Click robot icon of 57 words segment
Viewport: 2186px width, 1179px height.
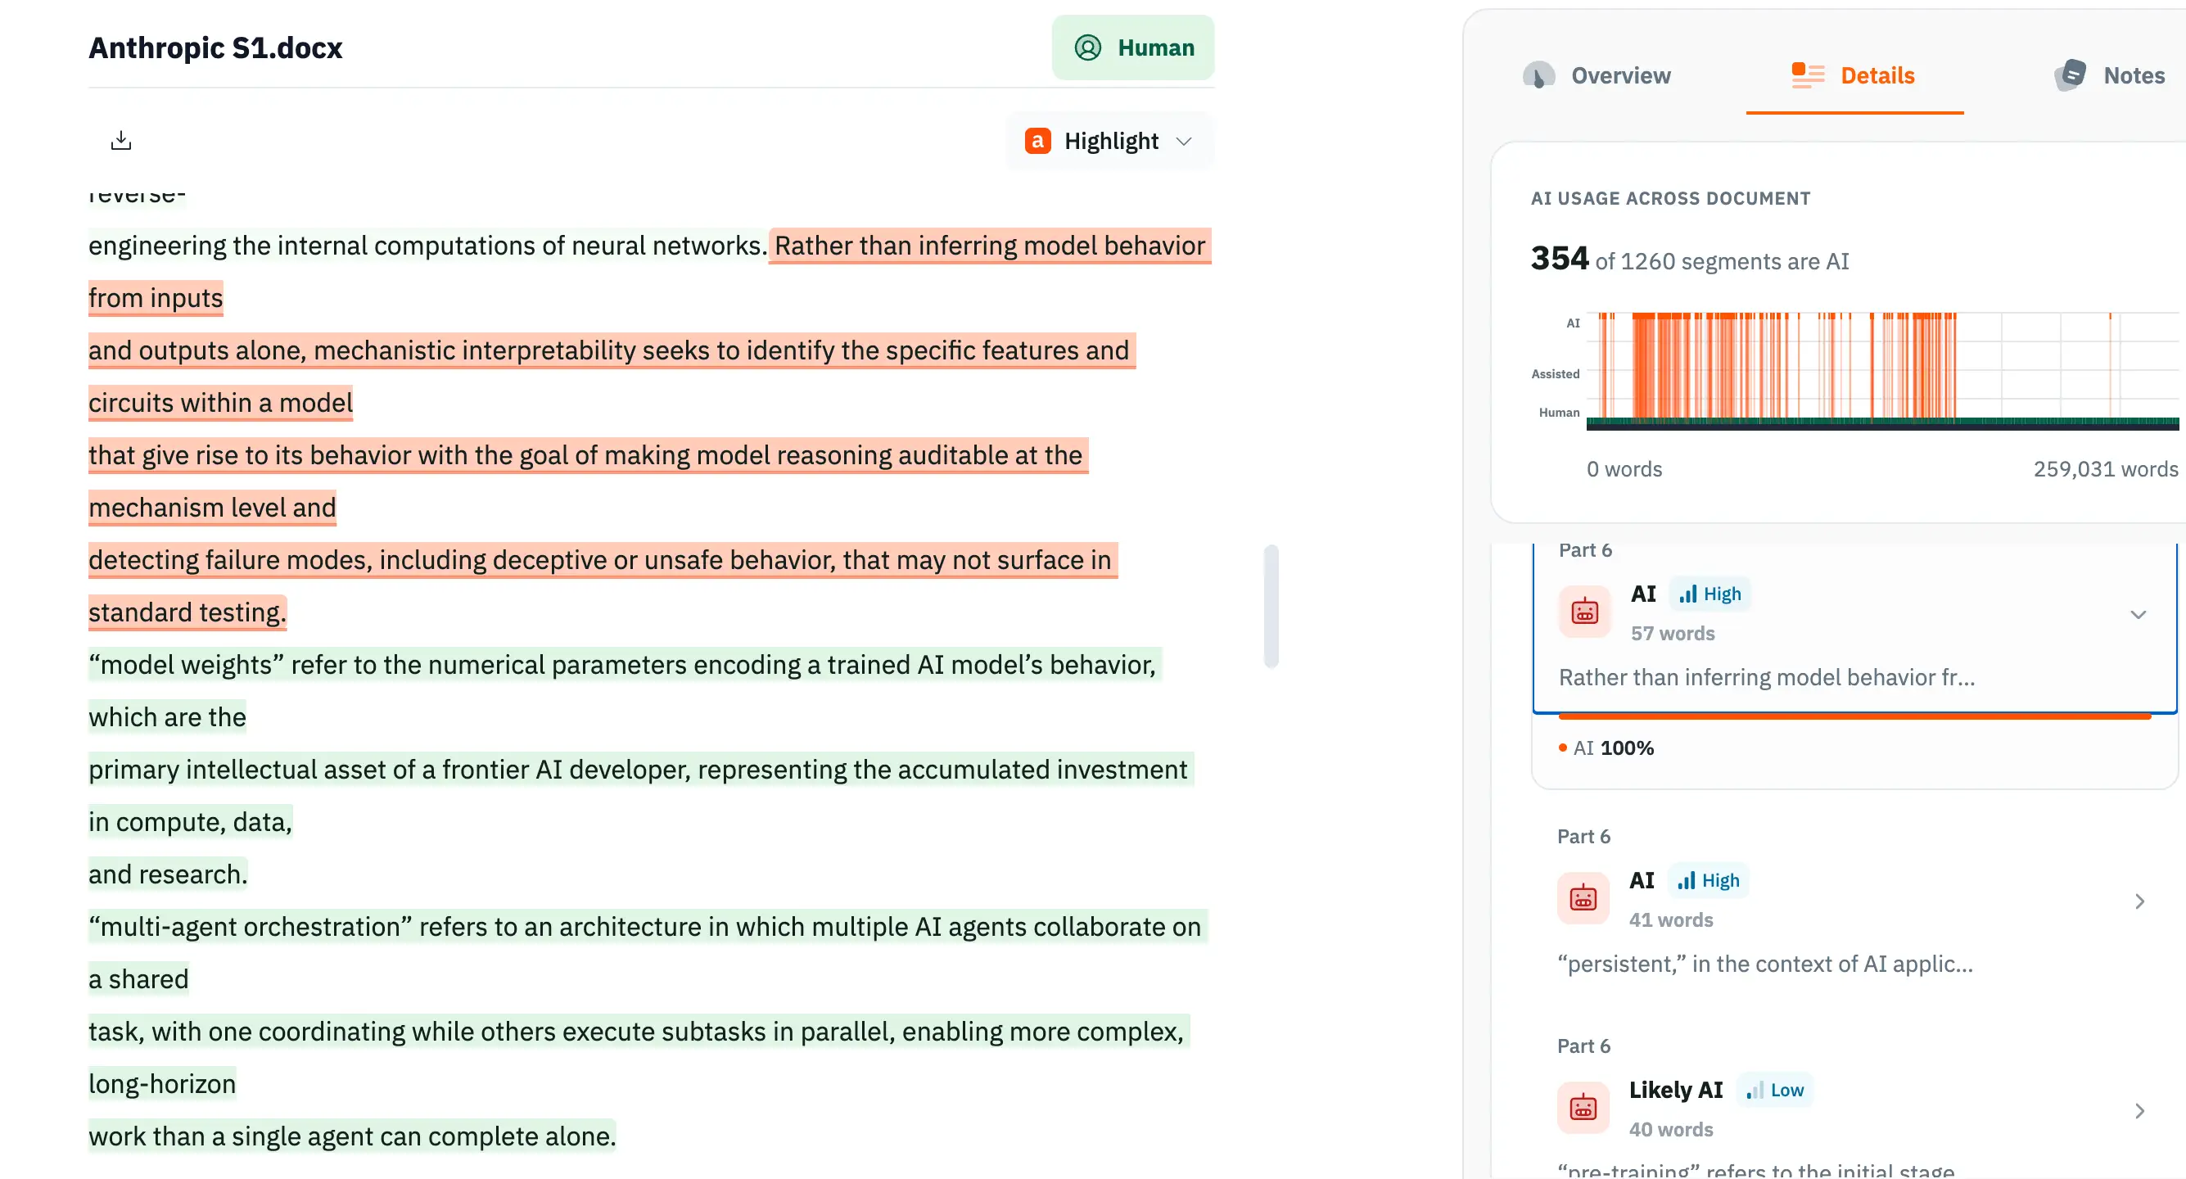click(x=1584, y=611)
